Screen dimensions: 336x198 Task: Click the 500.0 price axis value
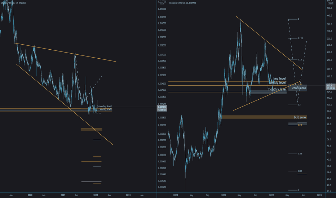coord(330,8)
